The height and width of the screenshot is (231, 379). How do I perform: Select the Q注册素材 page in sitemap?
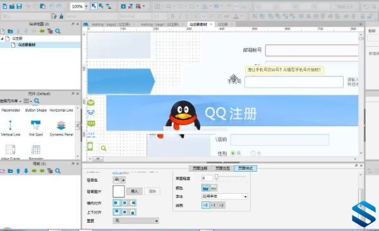point(27,45)
